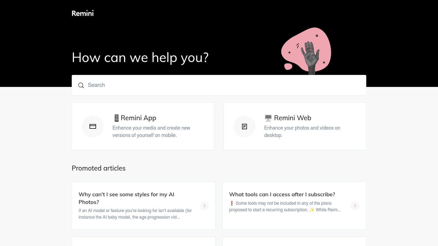438x246 pixels.
Task: Click the red exclamation mark icon
Action: 232,203
